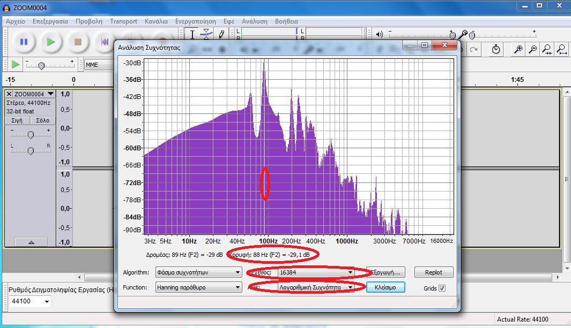Open the project rate 44100 dropdown
This screenshot has height=328, width=571.
point(30,301)
